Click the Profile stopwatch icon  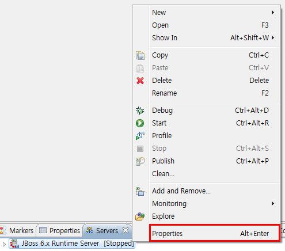click(140, 136)
